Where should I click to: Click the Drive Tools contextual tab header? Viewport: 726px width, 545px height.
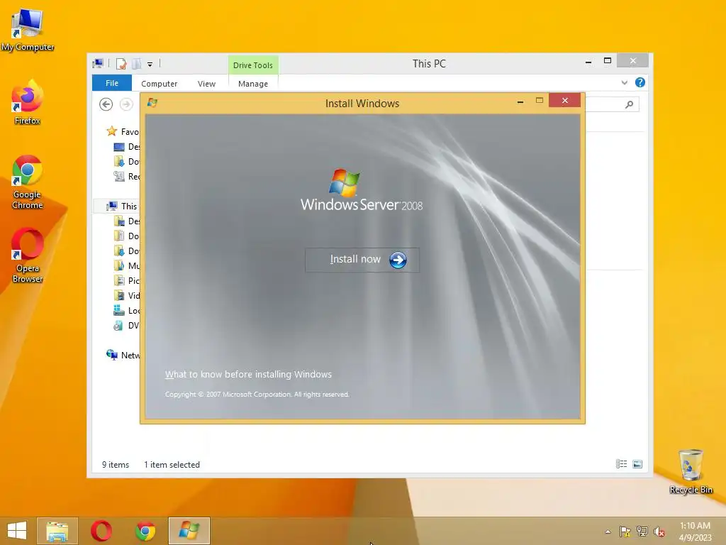[x=253, y=65]
